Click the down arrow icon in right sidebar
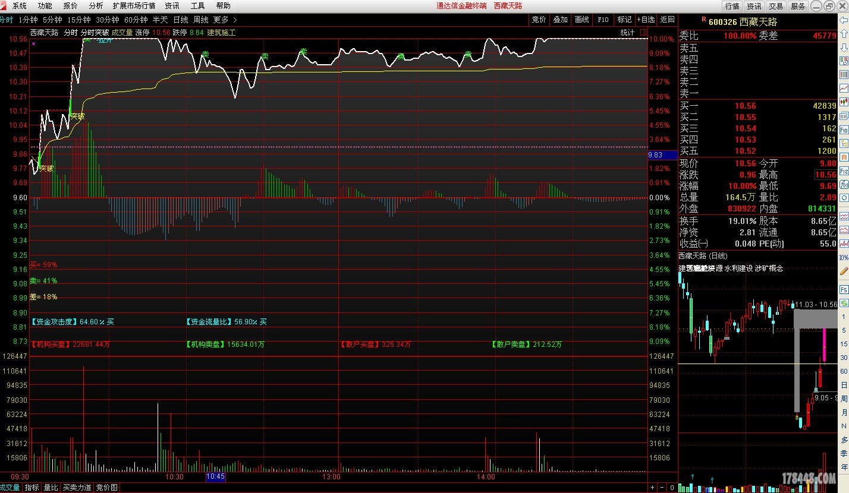 point(844,48)
